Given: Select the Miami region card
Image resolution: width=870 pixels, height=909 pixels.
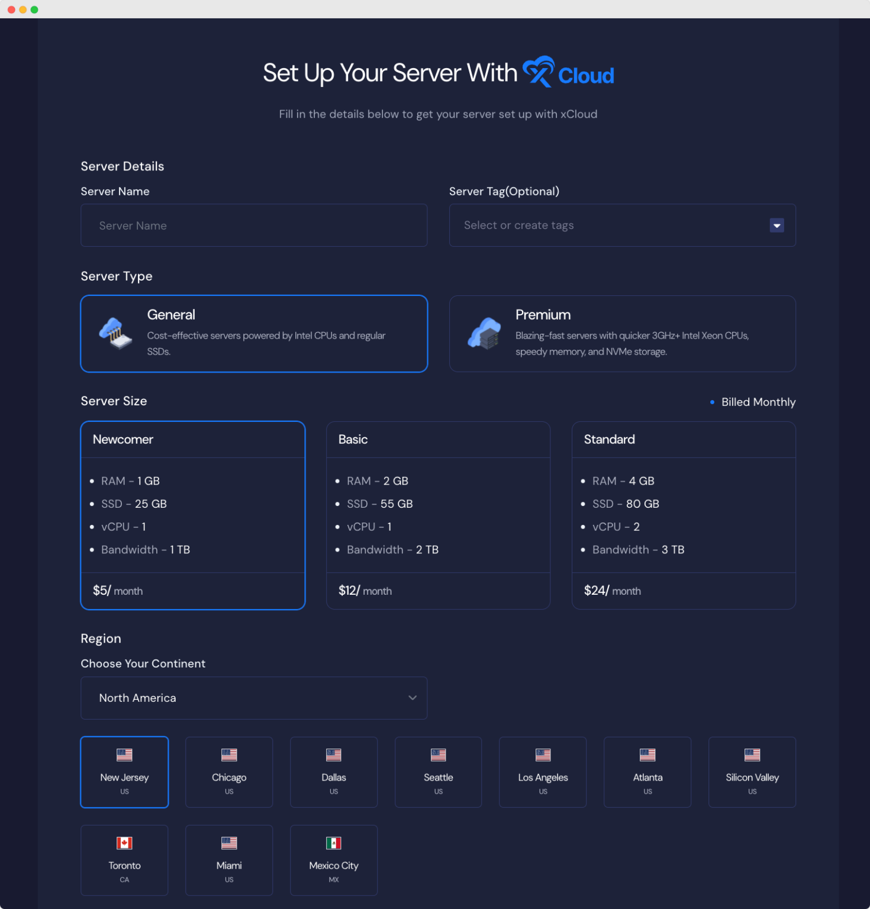Looking at the screenshot, I should click(228, 860).
